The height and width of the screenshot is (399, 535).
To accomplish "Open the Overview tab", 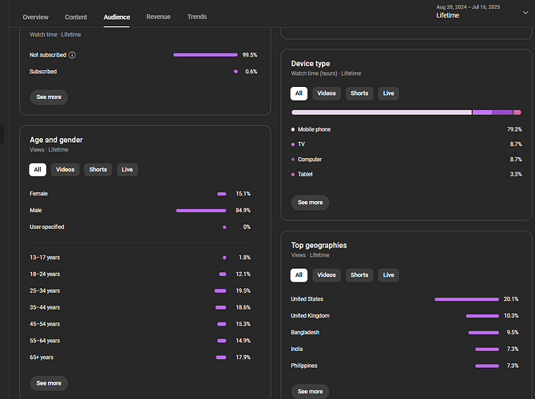I will point(35,17).
